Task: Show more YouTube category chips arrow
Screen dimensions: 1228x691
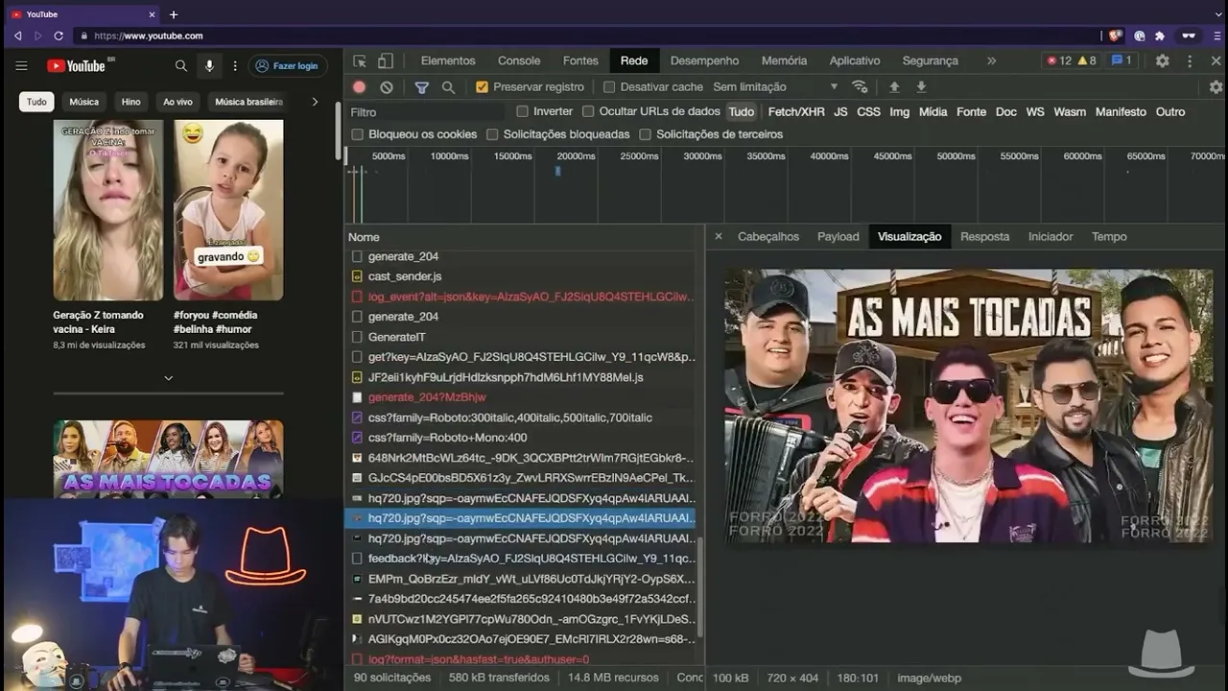Action: click(315, 102)
